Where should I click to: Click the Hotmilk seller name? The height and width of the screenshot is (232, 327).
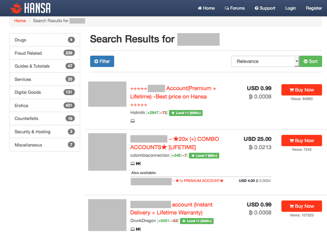[137, 113]
